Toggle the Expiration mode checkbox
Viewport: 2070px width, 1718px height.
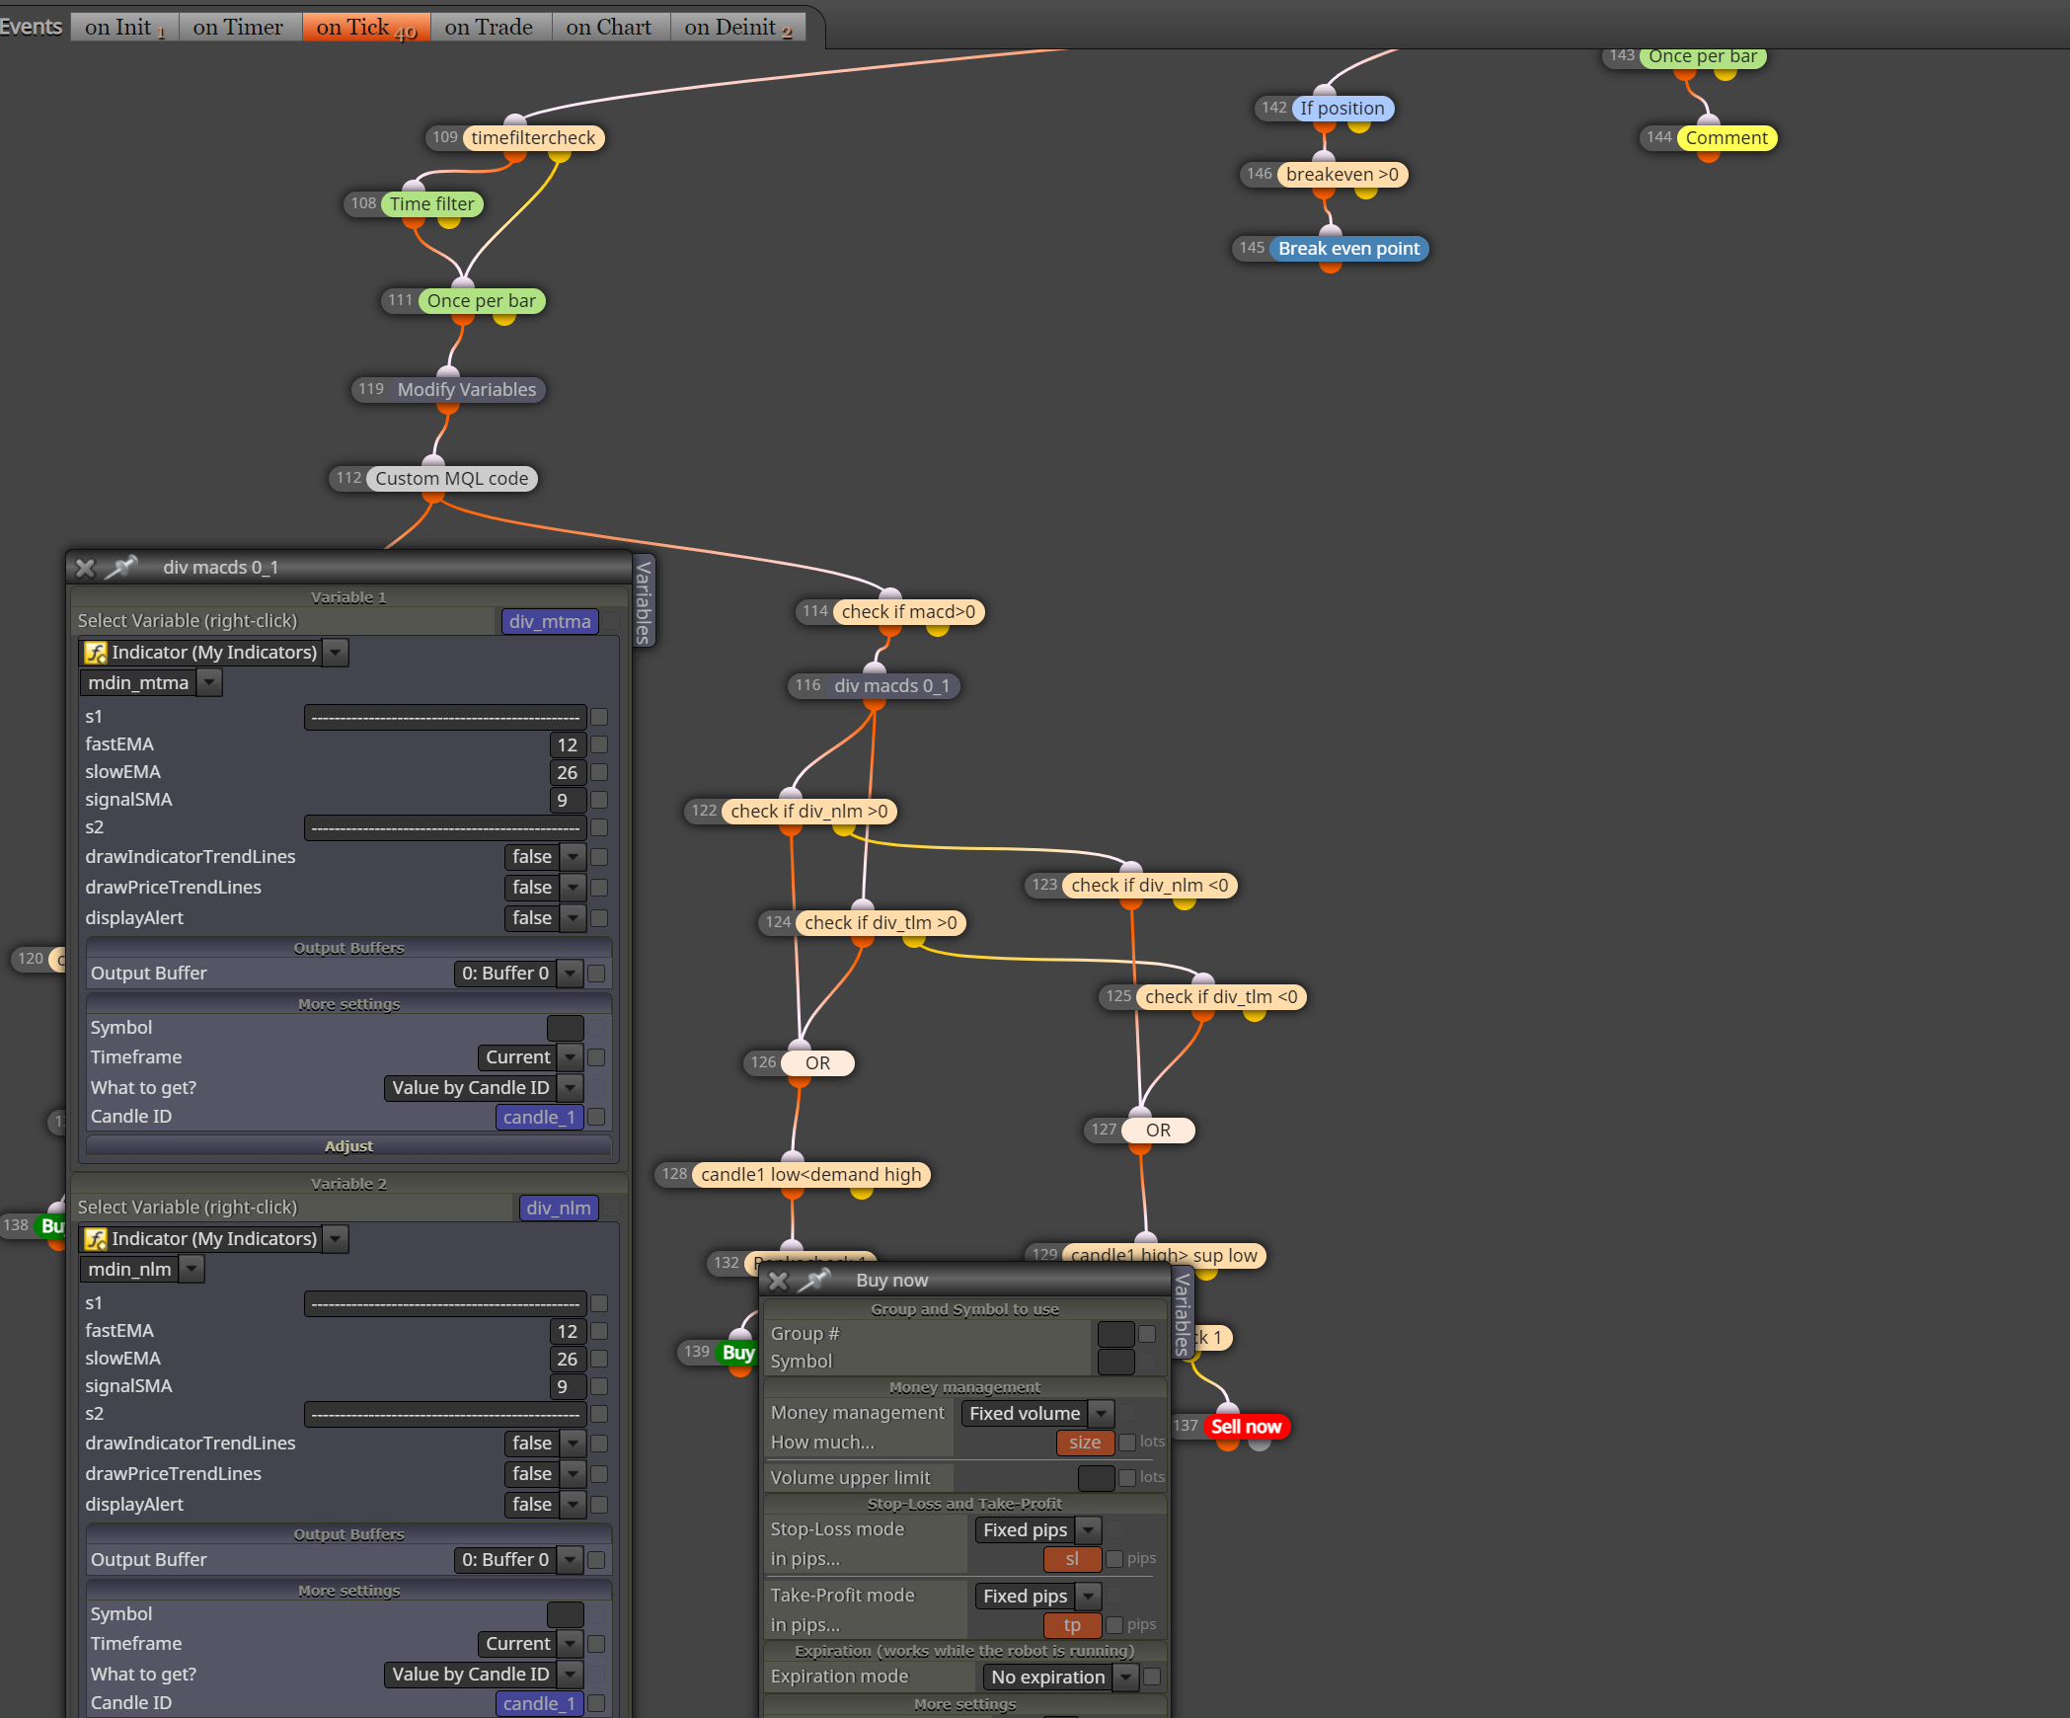1151,1677
